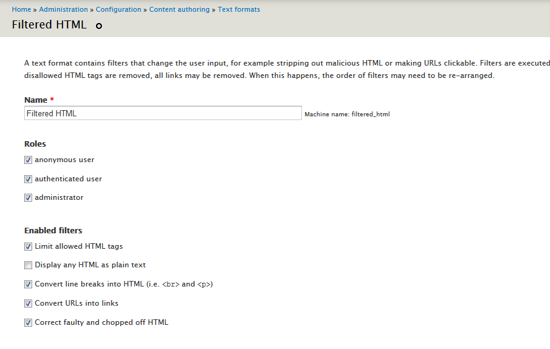Click the Name field label
Screen dimensions: 550x349
coord(36,100)
